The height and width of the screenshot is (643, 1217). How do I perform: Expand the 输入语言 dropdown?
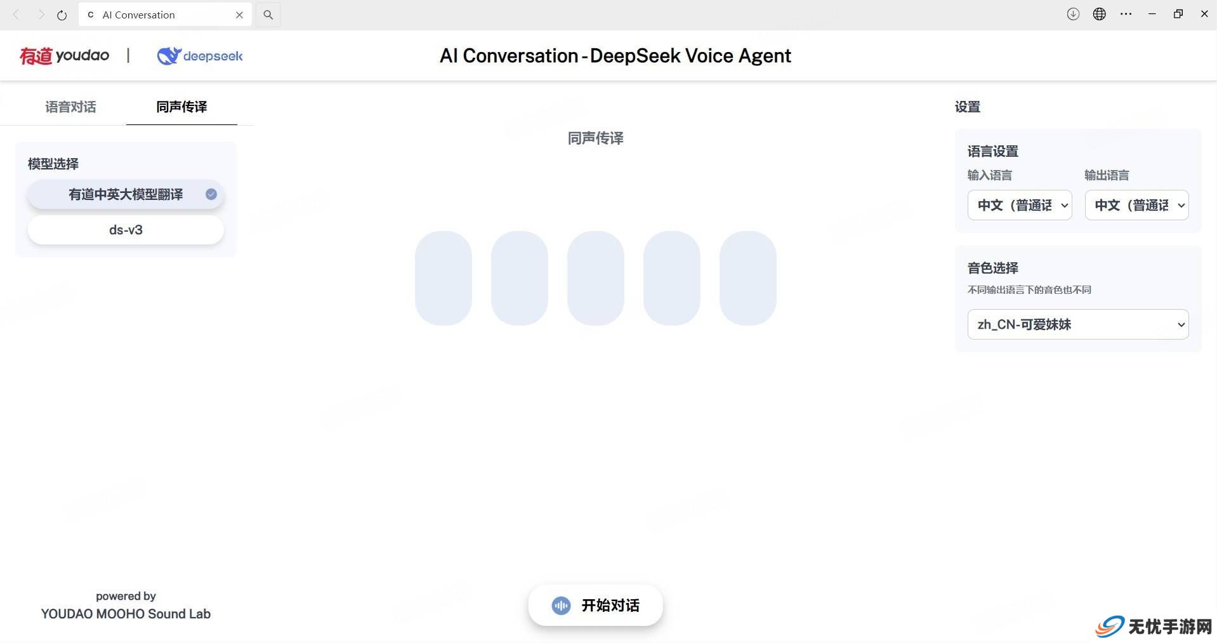click(1020, 205)
